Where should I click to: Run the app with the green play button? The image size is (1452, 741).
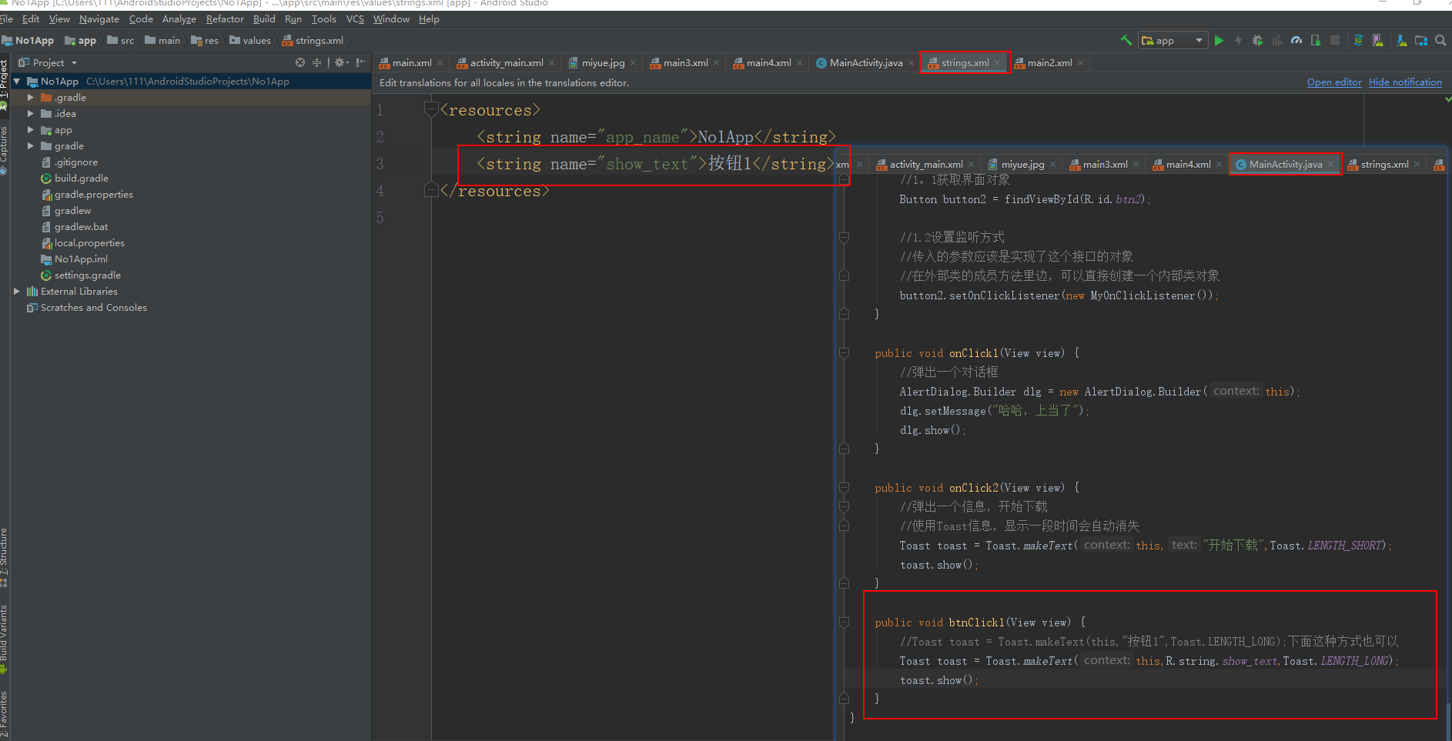[x=1219, y=40]
